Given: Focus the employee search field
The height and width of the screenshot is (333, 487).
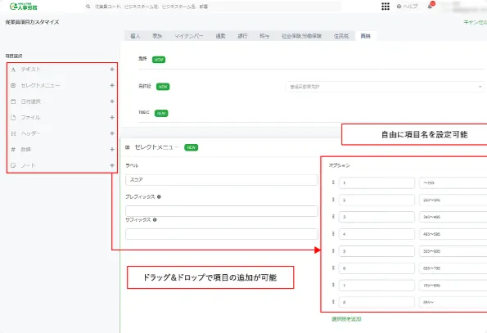Looking at the screenshot, I should [x=213, y=7].
